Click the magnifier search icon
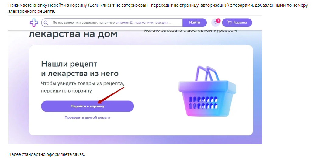This screenshot has height=161, width=315. pos(46,23)
